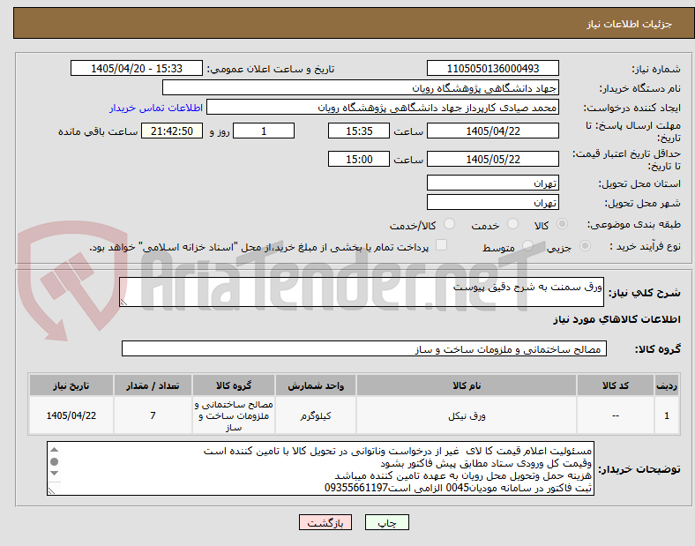Click the اطلاعات کالاهای مورد نیاز heading
The height and width of the screenshot is (546, 695).
[x=617, y=319]
